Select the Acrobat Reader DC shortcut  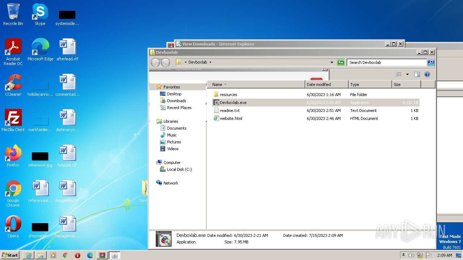point(13,52)
